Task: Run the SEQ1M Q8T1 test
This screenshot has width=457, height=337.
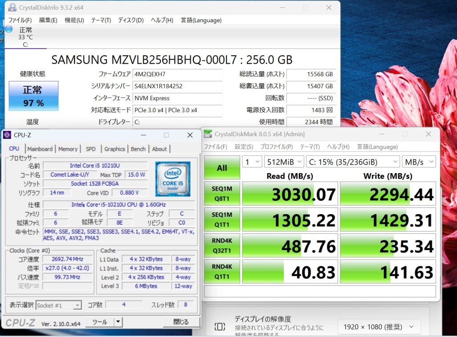Action: (x=222, y=194)
